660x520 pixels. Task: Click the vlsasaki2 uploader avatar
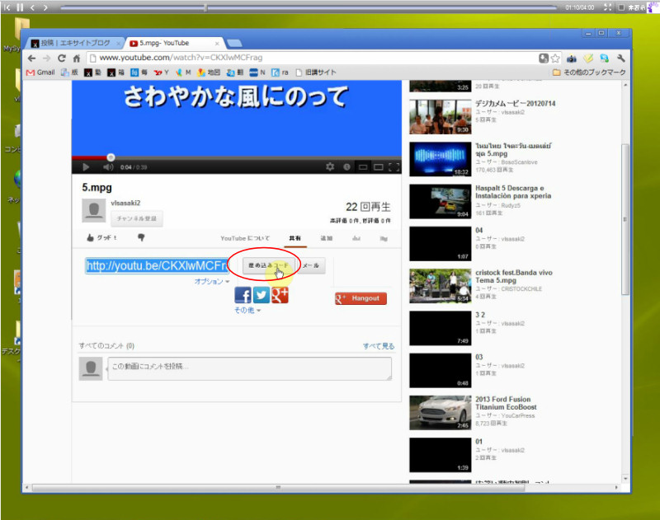click(x=93, y=211)
